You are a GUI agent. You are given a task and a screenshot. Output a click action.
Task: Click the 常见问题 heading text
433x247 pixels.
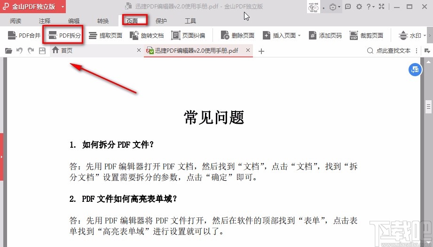[214, 117]
